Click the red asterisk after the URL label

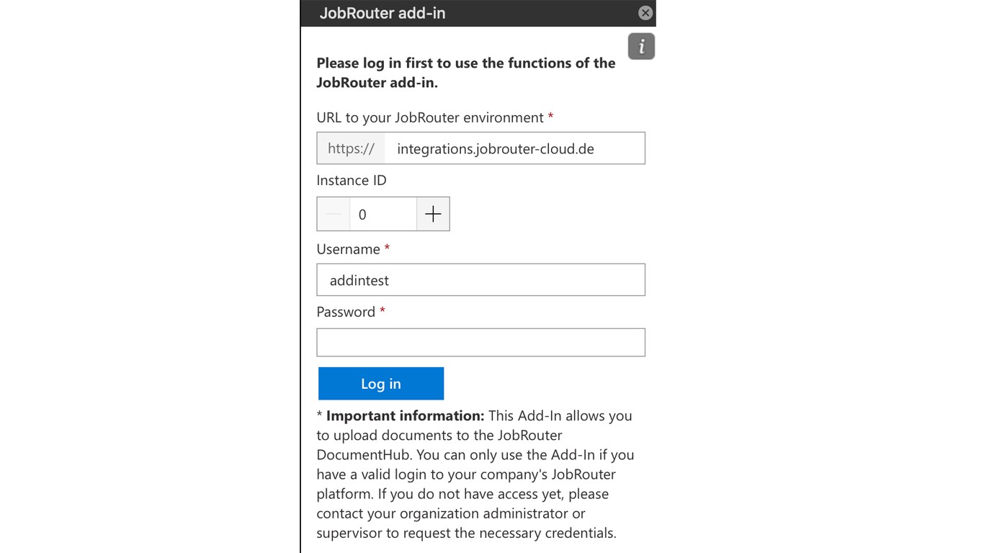coord(550,117)
